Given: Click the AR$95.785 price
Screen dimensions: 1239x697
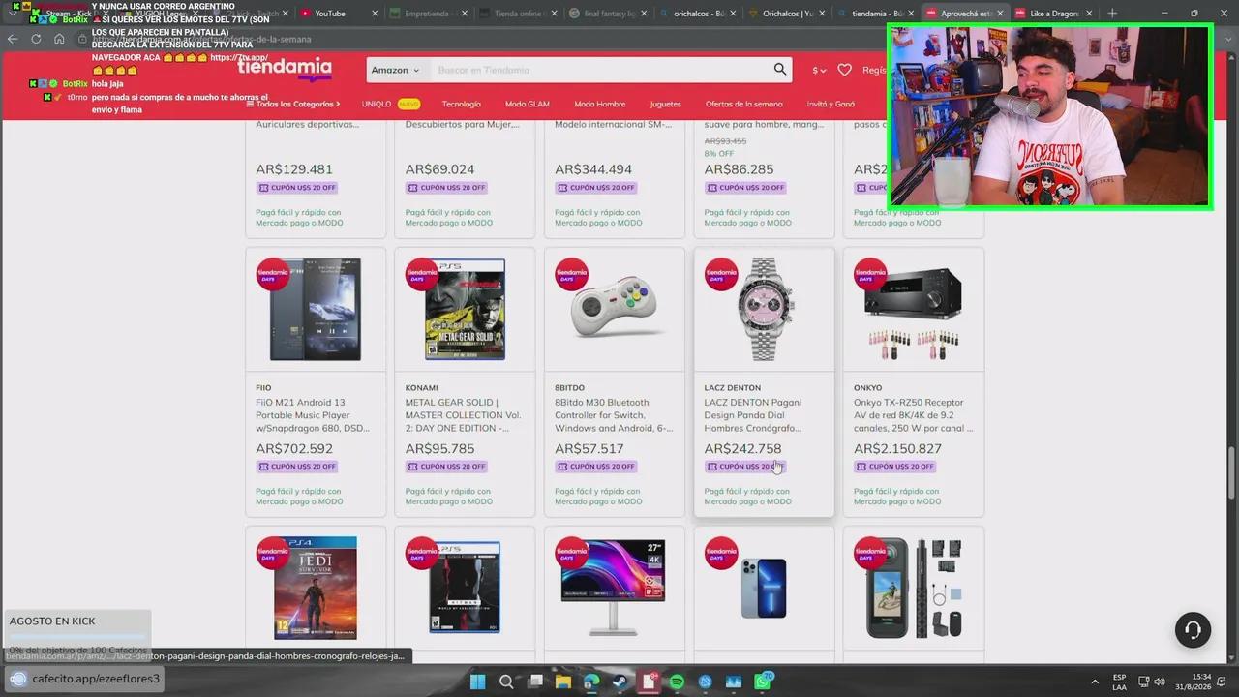Looking at the screenshot, I should coord(440,448).
